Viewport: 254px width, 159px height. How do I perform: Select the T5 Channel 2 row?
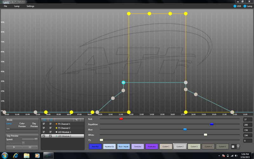coord(63,128)
